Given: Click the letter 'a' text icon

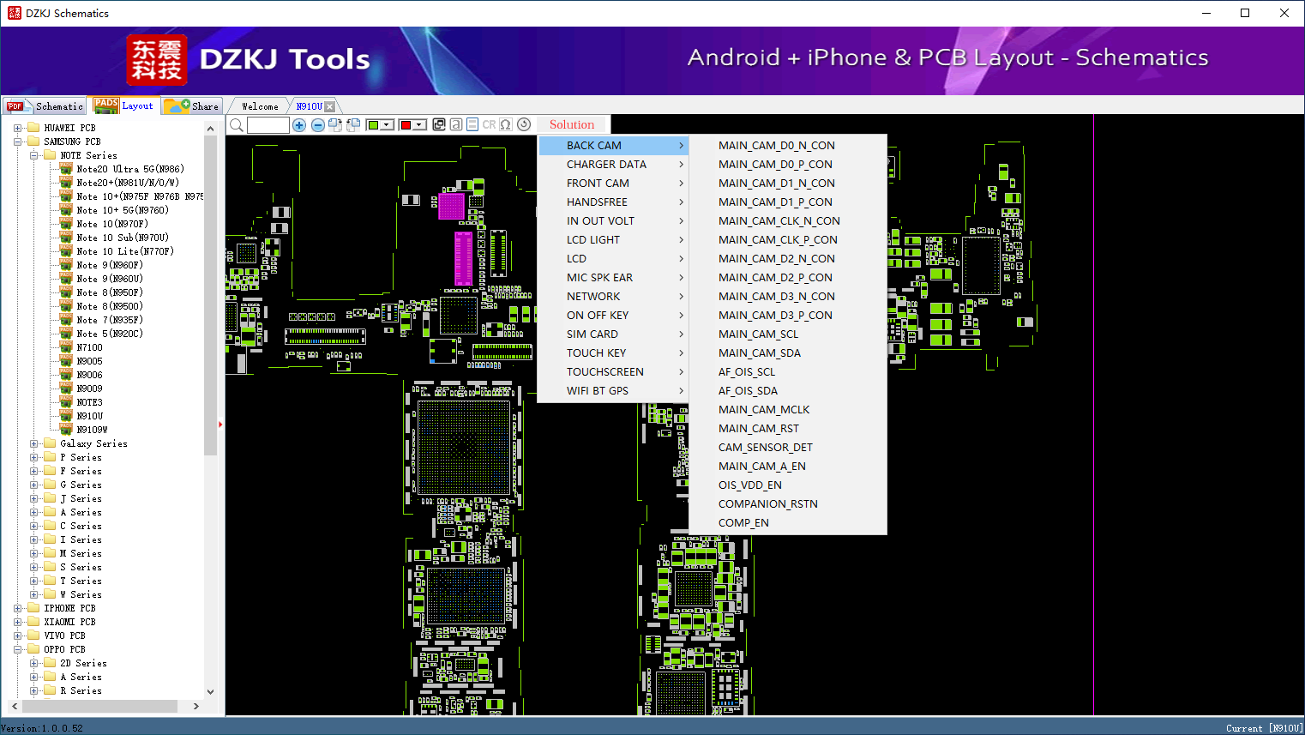Looking at the screenshot, I should tap(456, 124).
